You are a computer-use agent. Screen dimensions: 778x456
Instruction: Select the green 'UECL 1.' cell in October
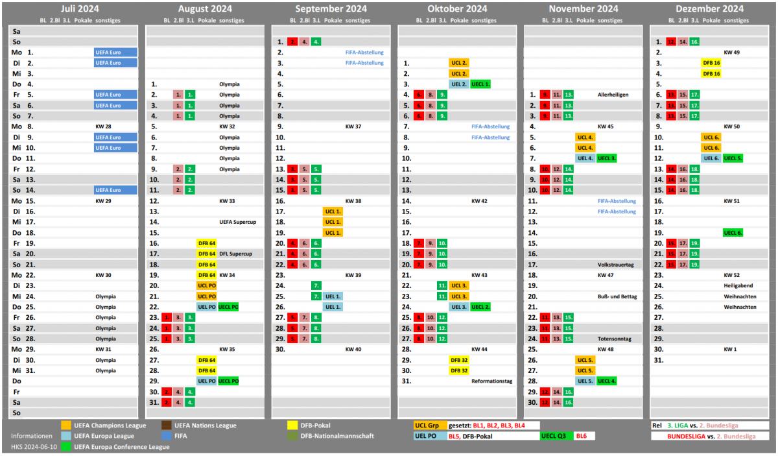481,84
